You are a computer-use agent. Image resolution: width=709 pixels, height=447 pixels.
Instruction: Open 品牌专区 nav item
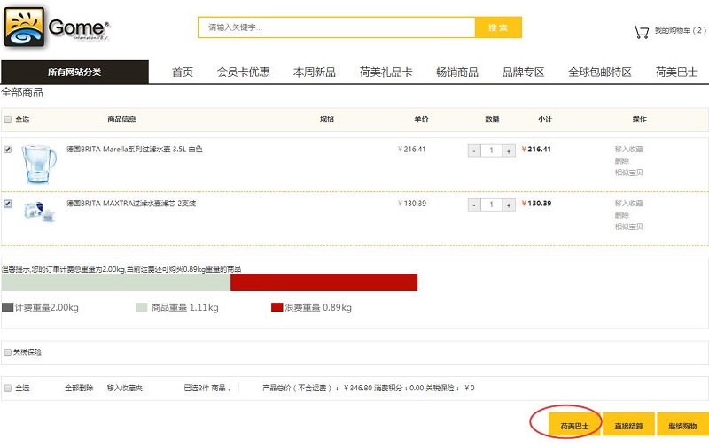(x=523, y=72)
